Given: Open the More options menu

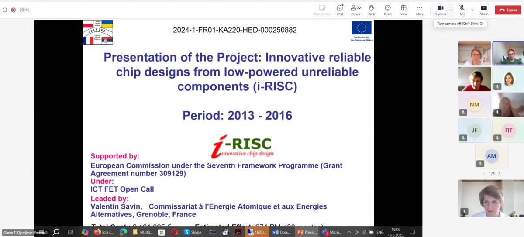Looking at the screenshot, I should pyautogui.click(x=420, y=10).
